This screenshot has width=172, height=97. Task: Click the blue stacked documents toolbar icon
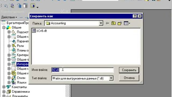click(19, 6)
